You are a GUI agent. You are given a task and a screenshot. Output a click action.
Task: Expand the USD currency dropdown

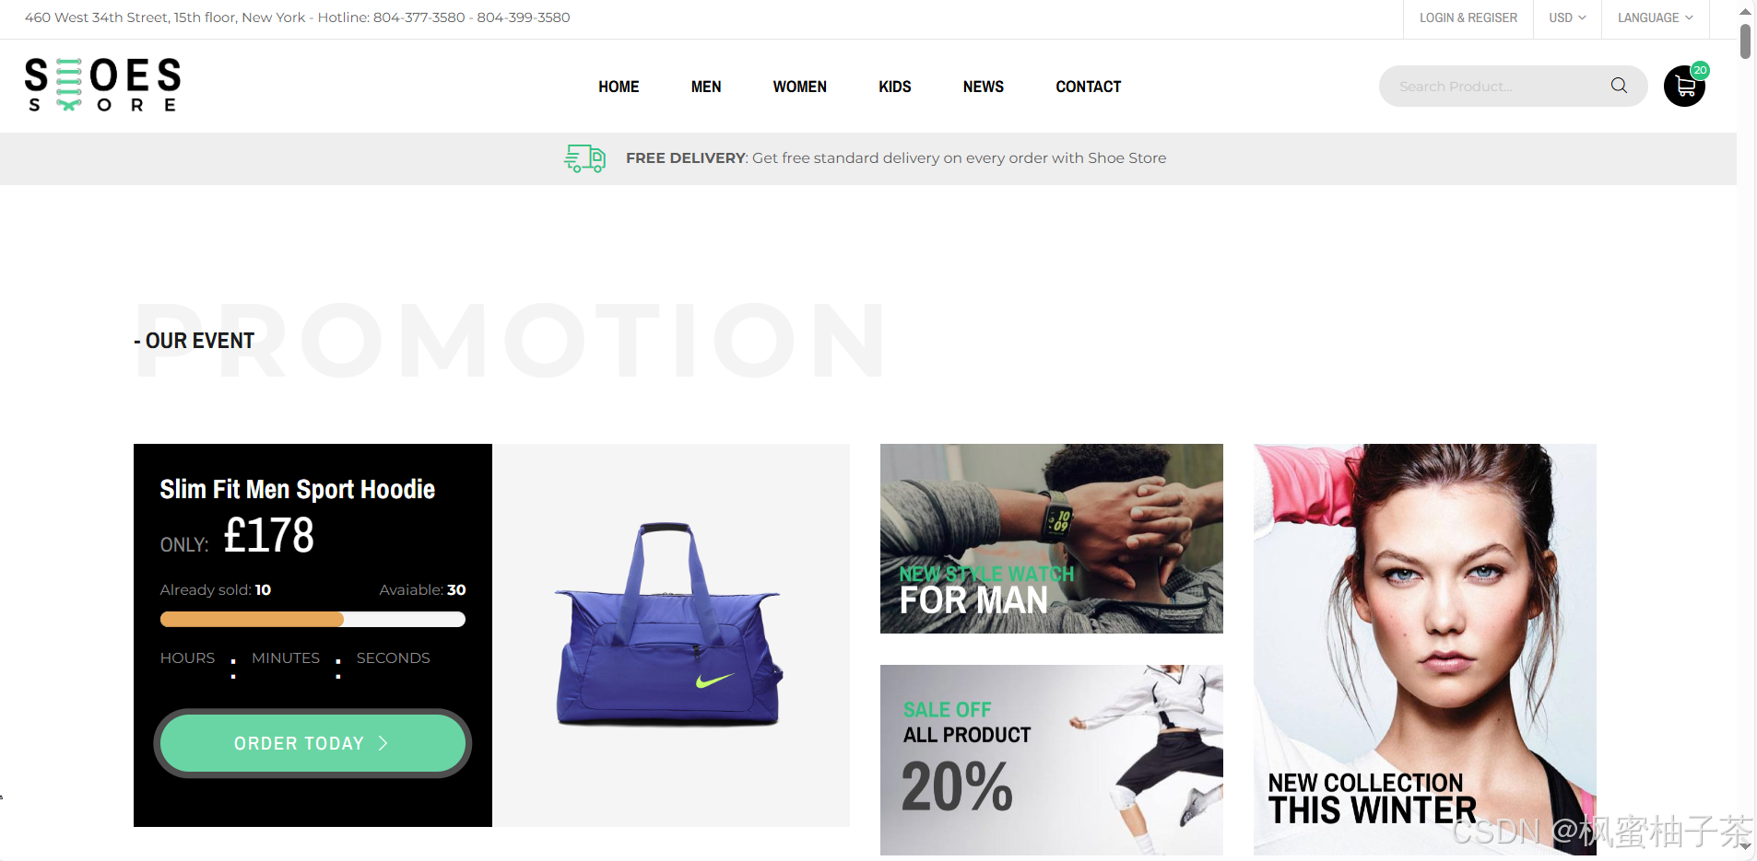pos(1567,17)
